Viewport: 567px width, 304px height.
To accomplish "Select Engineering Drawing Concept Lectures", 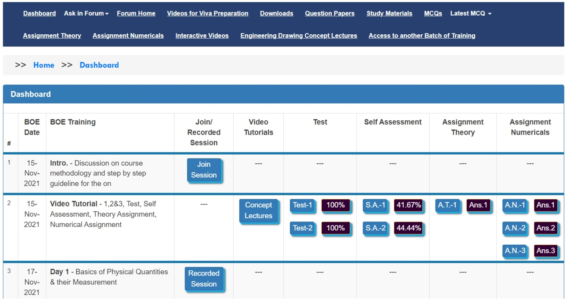I will tap(299, 36).
